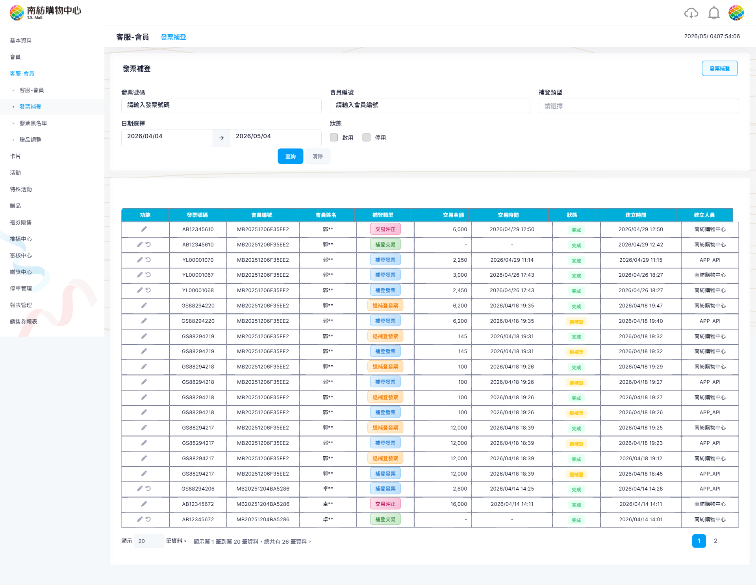Image resolution: width=756 pixels, height=585 pixels.
Task: Expand the 報表管理 sidebar menu
Action: tap(21, 305)
